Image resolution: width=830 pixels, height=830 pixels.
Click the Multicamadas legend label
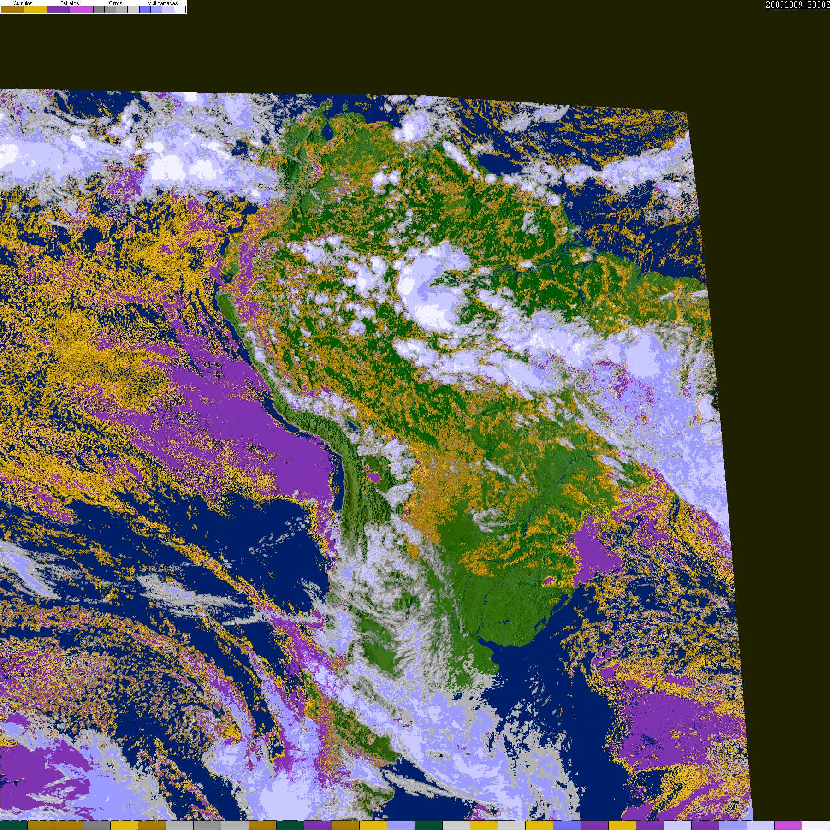pyautogui.click(x=163, y=3)
